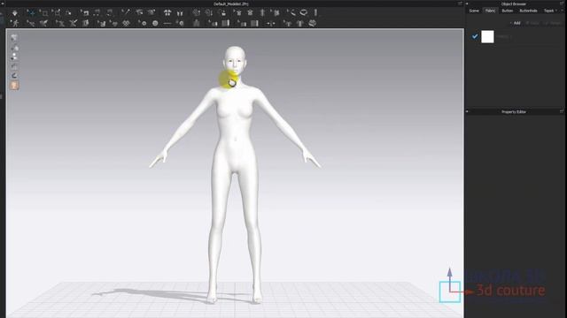The width and height of the screenshot is (567, 318).
Task: Switch to the Scene tab
Action: [x=474, y=11]
